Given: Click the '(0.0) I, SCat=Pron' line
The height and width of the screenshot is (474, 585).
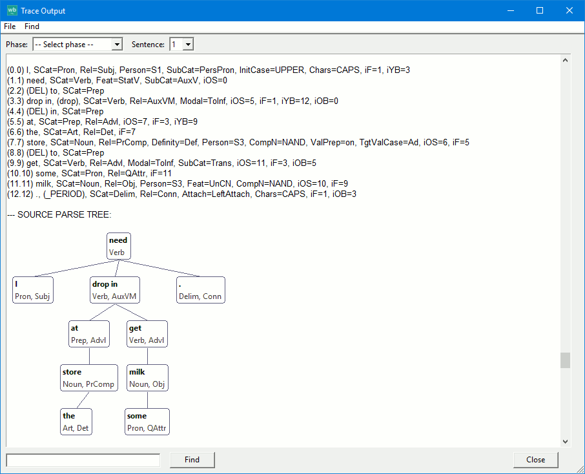Looking at the screenshot, I should point(209,70).
